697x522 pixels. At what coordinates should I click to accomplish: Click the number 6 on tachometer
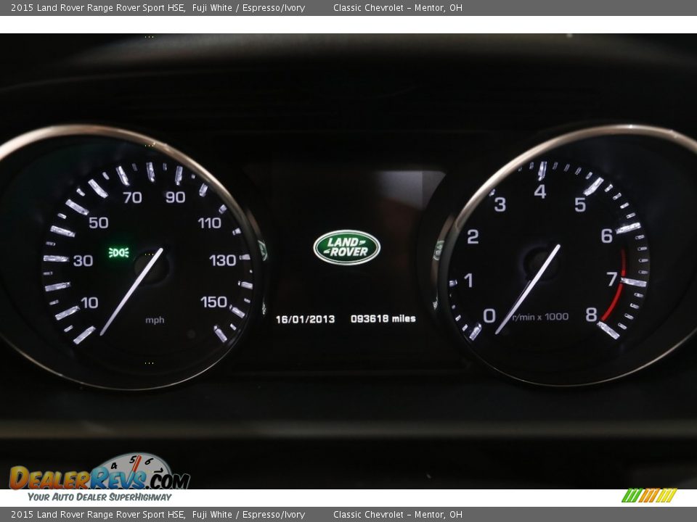pos(607,236)
